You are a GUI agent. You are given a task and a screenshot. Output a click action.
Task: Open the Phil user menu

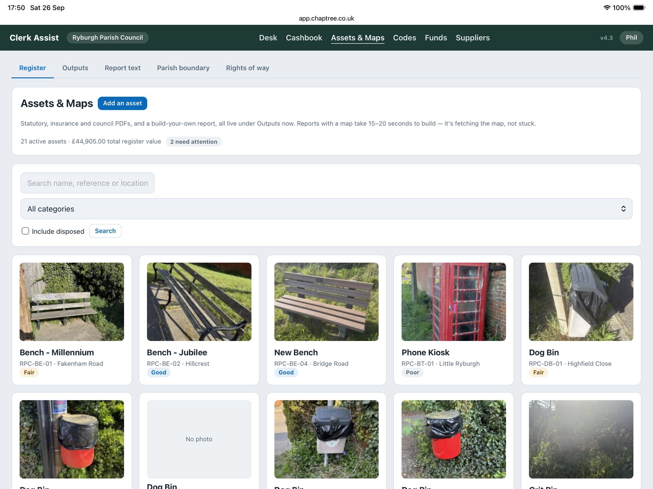(x=631, y=38)
